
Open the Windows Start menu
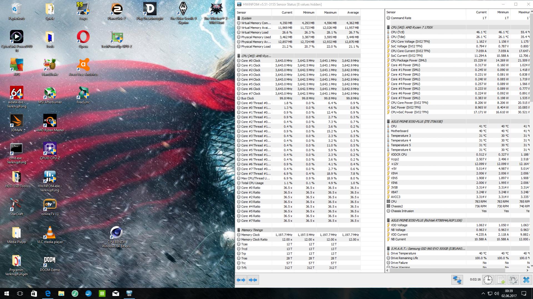[7, 293]
